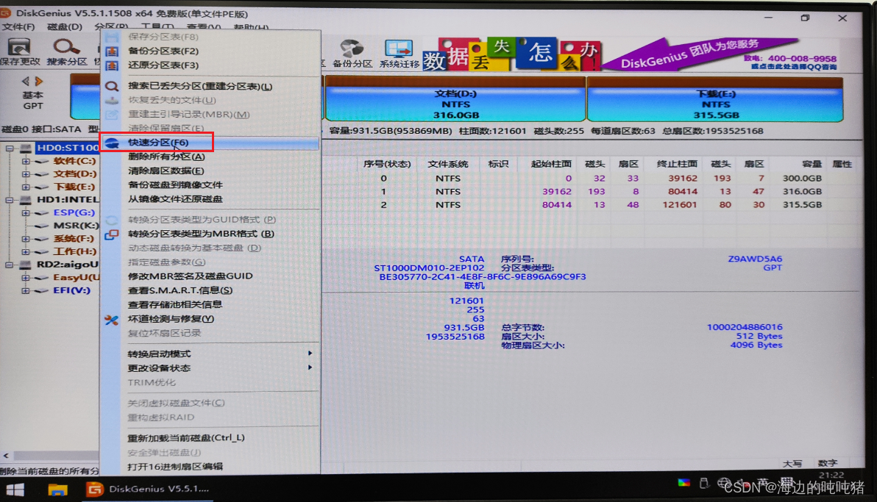The image size is (877, 502).
Task: Click left scroll arrow of tree scrollbar
Action: point(6,456)
